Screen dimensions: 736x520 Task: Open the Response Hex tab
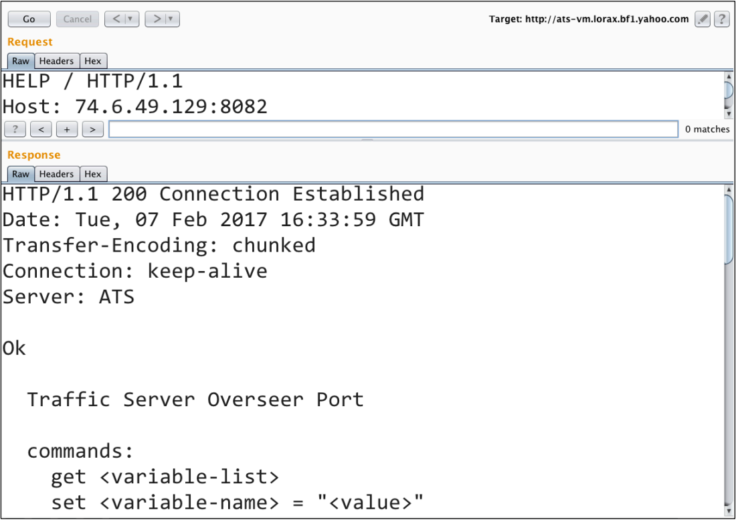click(93, 174)
